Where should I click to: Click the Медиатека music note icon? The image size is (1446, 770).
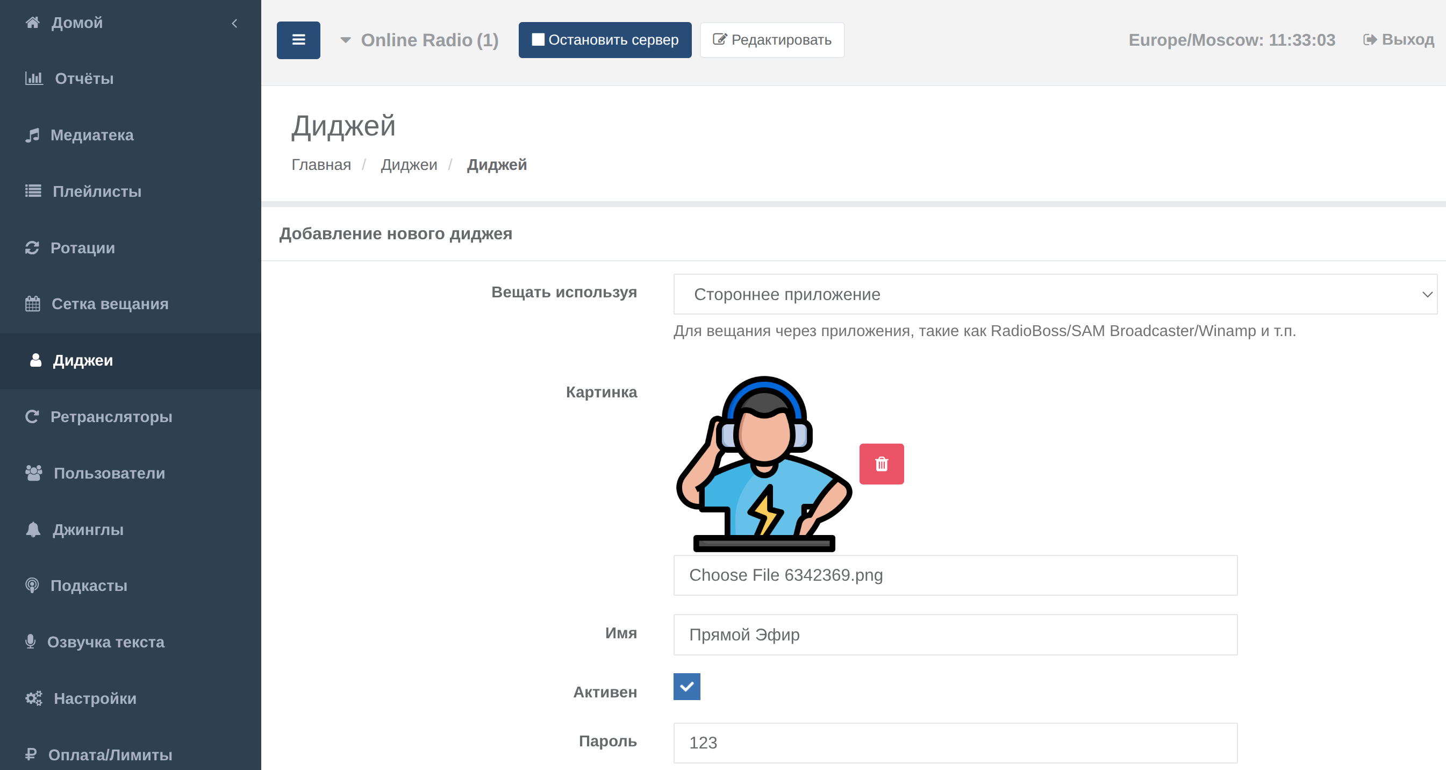pos(33,135)
